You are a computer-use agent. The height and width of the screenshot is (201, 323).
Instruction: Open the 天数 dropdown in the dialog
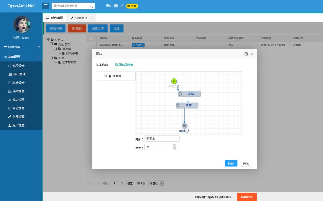[174, 147]
